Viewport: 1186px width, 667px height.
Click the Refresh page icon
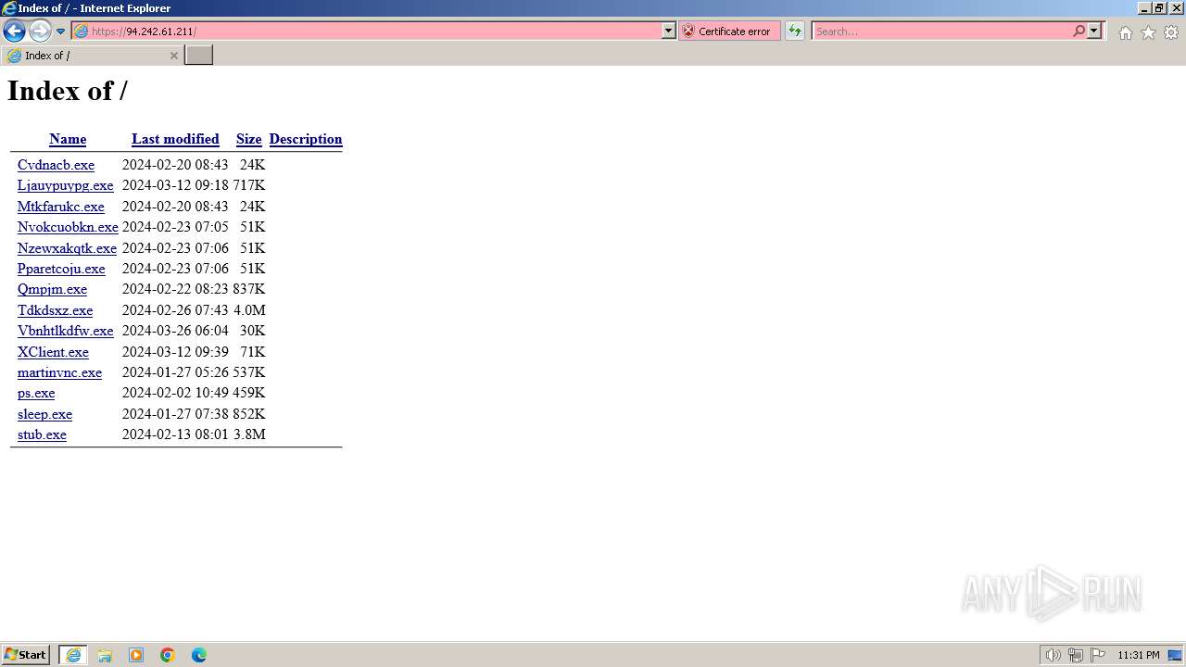[x=795, y=31]
